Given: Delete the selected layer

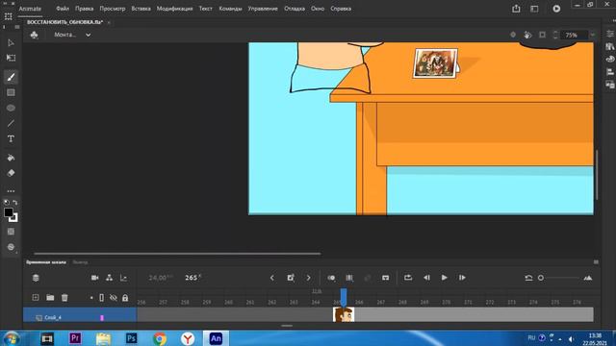Looking at the screenshot, I should [x=64, y=298].
